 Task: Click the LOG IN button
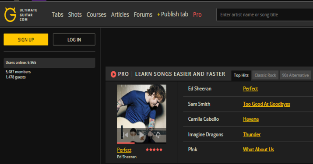[74, 39]
